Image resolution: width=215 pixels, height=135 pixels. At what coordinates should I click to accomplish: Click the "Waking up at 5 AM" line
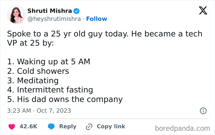[49, 61]
